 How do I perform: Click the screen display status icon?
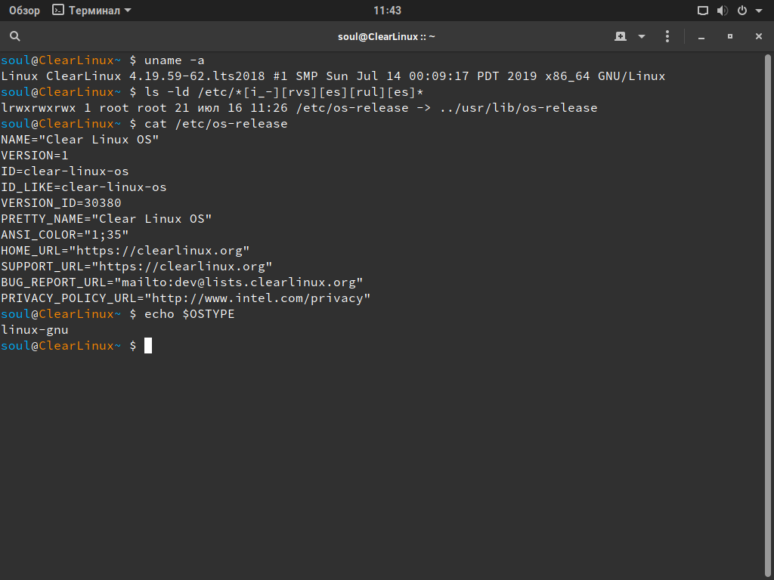702,11
